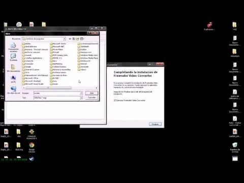Select the MSN Gaming Zone folder

(x=59, y=55)
